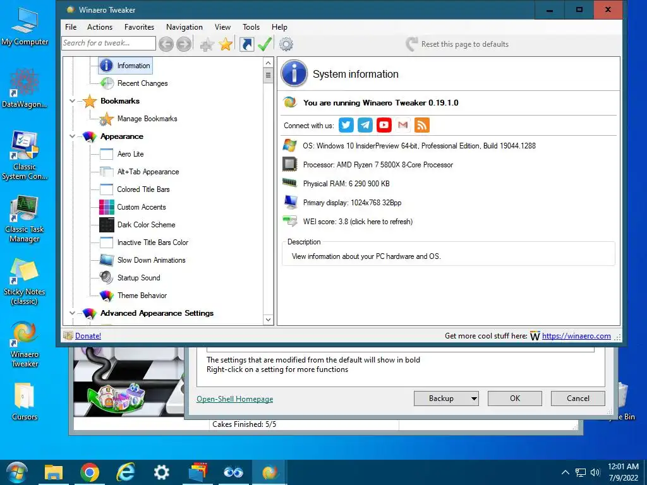Click the green checkmark toolbar icon
Screen dimensions: 647x485
265,44
